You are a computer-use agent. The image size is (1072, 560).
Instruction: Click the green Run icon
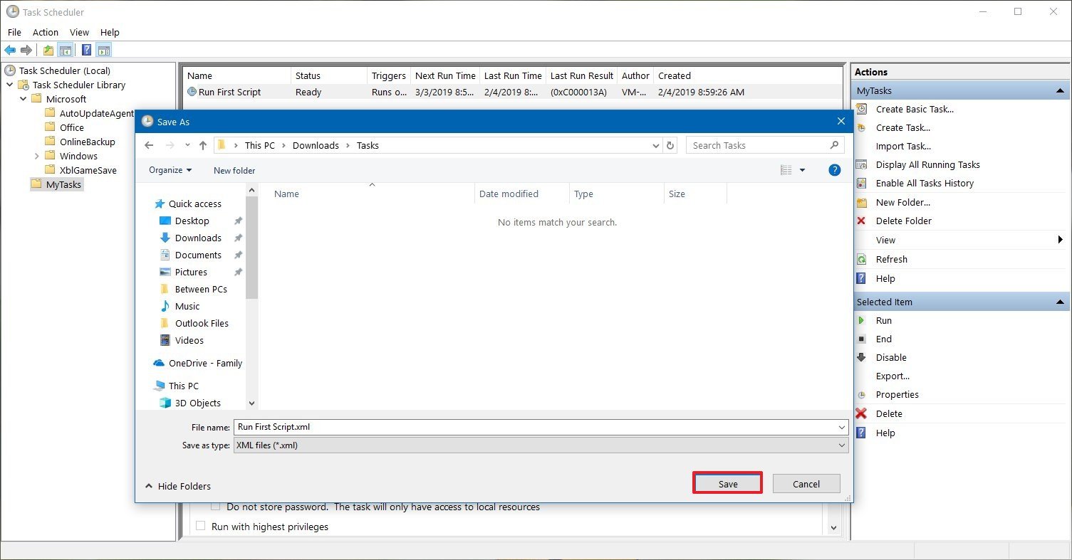pyautogui.click(x=862, y=320)
